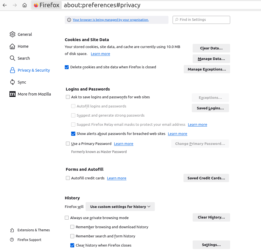
Task: Enable Ask to save logins and passwords
Action: coord(68,97)
